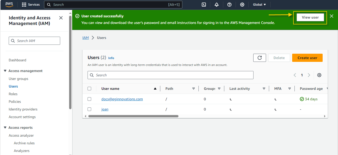Open the help question mark icon
338x155 pixels.
(x=229, y=5)
